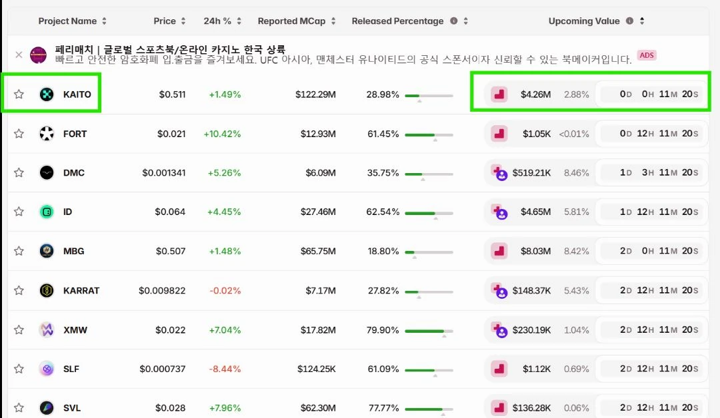Click KAITO's $0.511 price
720x418 pixels.
coord(172,95)
